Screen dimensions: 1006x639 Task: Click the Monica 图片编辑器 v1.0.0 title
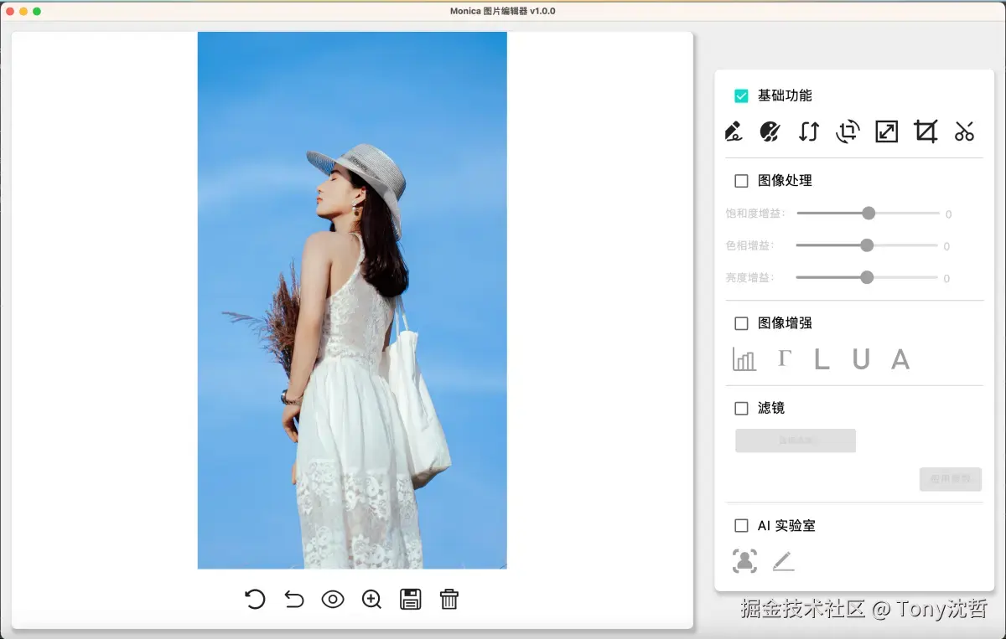click(x=502, y=11)
